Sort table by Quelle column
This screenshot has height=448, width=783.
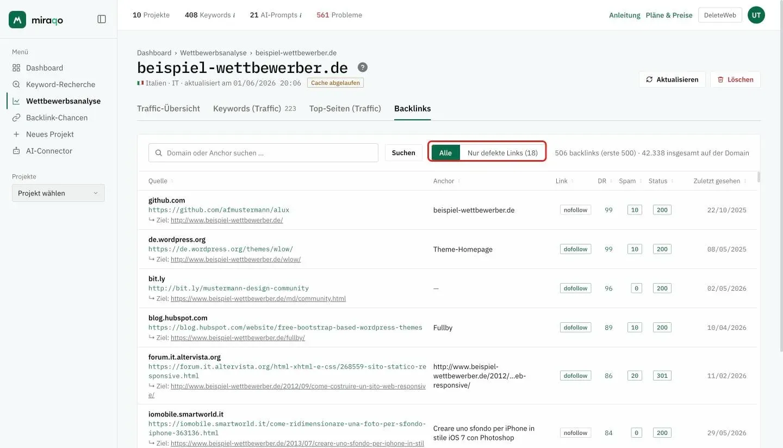[160, 181]
